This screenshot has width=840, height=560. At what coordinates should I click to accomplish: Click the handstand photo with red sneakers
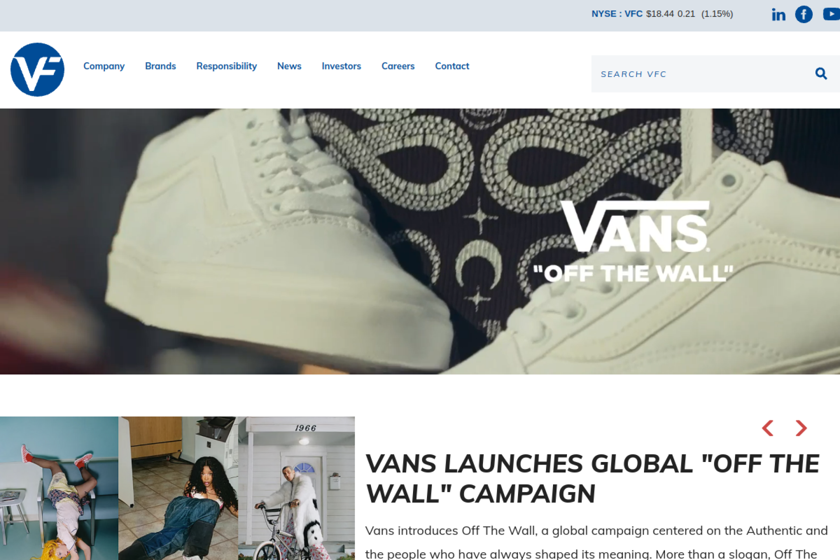click(x=59, y=488)
